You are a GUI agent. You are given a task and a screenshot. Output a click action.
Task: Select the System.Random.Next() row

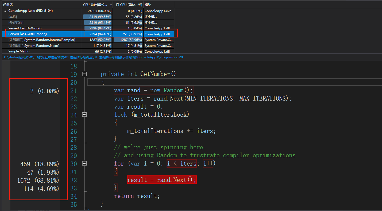(x=88, y=46)
